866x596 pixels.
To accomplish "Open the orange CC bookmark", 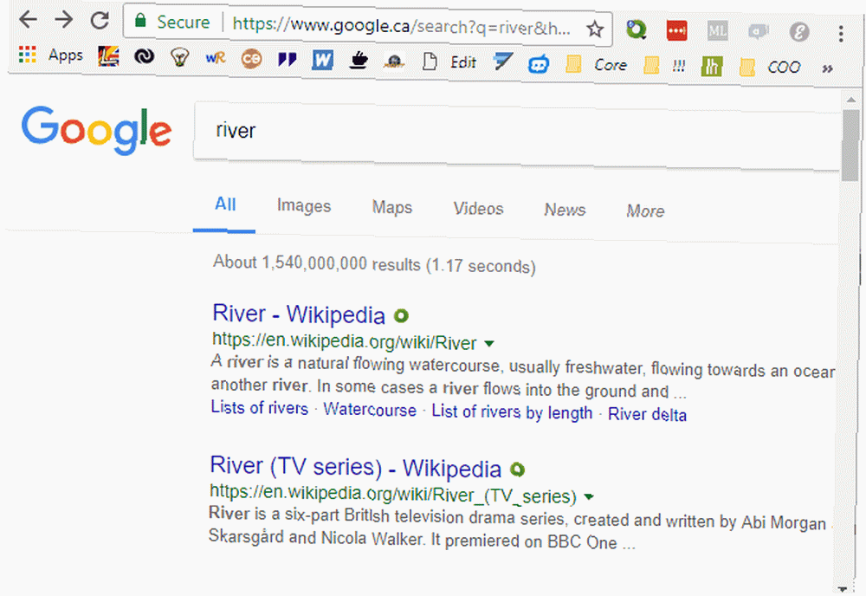I will (251, 59).
